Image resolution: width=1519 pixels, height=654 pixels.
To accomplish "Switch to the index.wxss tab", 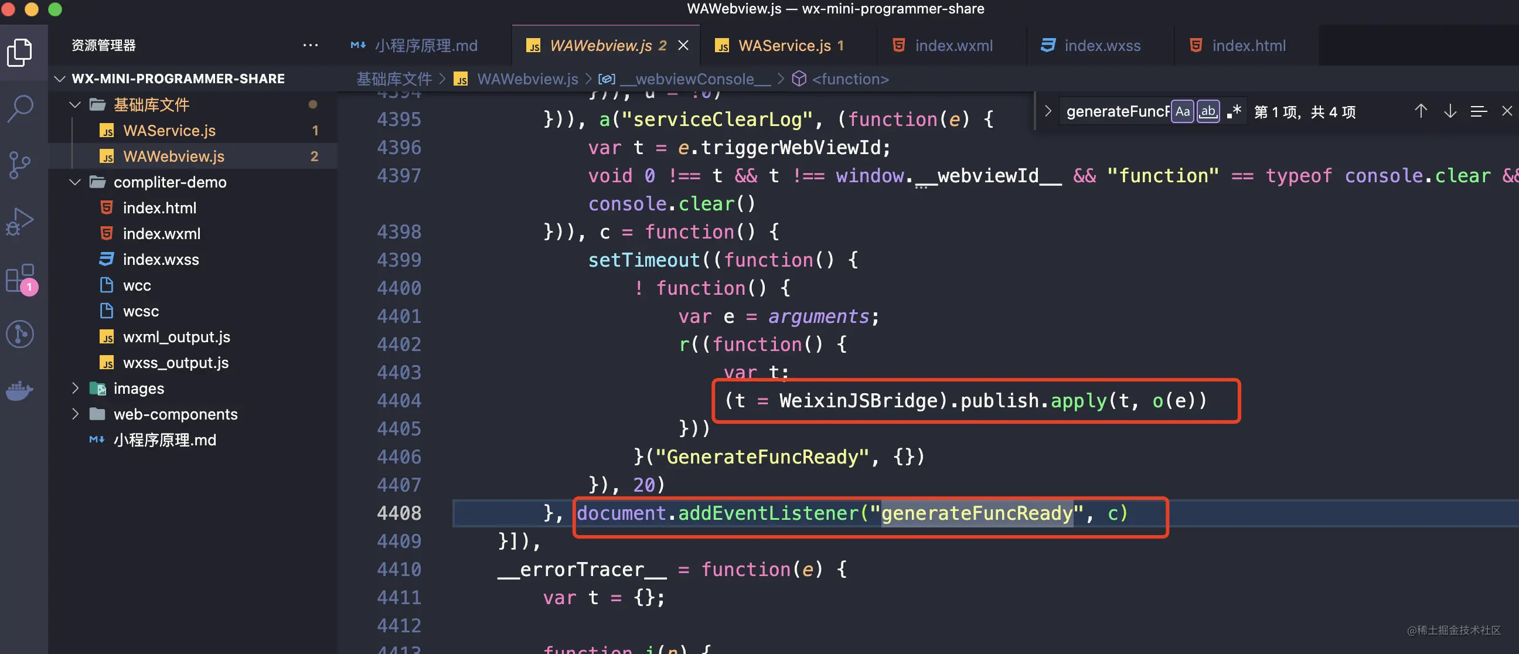I will click(x=1102, y=45).
